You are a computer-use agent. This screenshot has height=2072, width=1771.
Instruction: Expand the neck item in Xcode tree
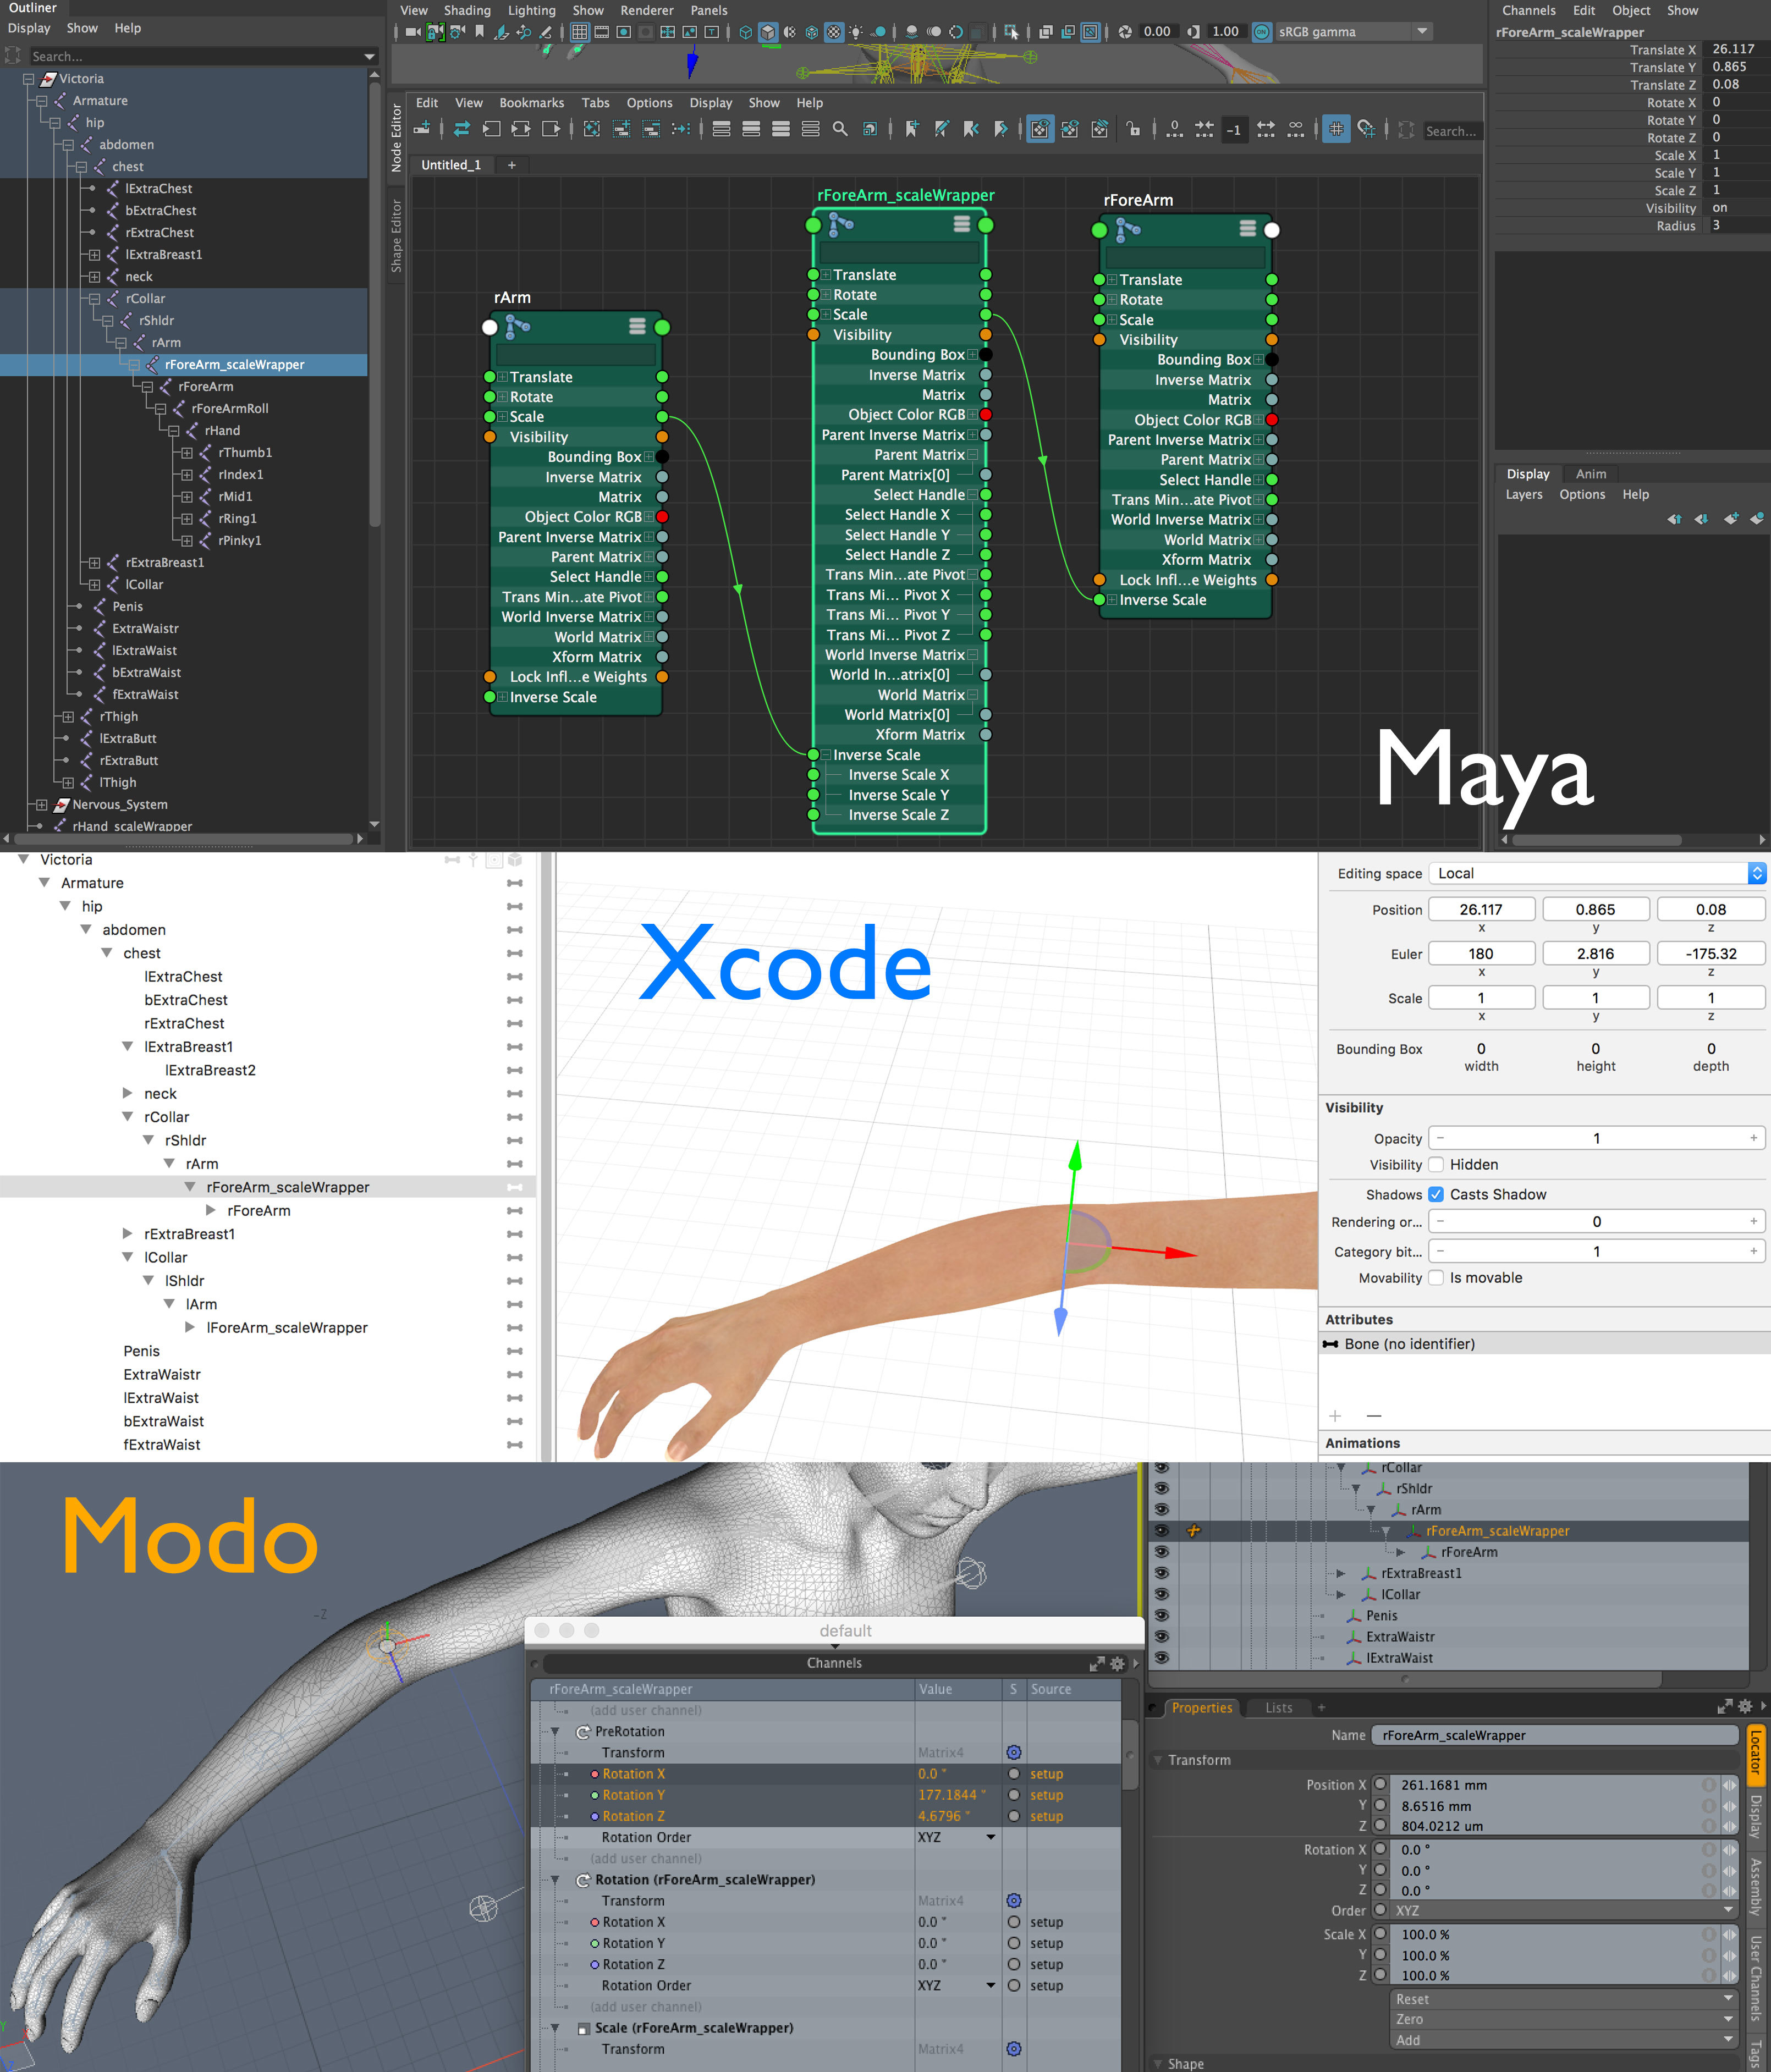tap(127, 1093)
